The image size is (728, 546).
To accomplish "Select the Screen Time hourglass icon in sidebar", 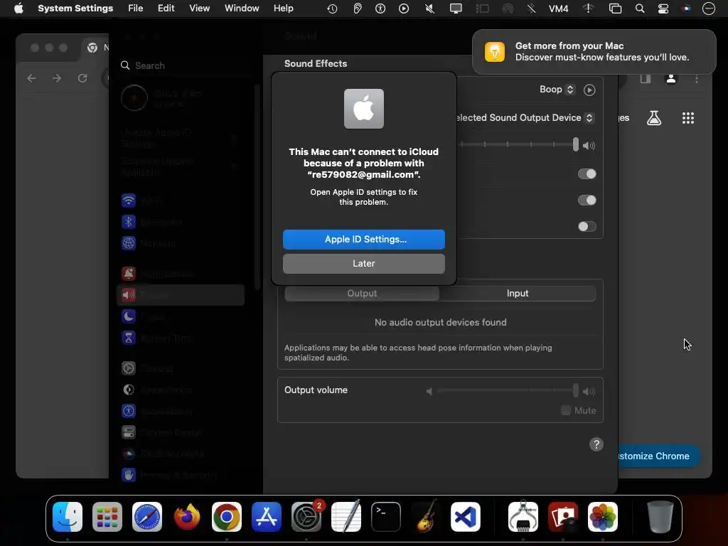I will point(129,338).
